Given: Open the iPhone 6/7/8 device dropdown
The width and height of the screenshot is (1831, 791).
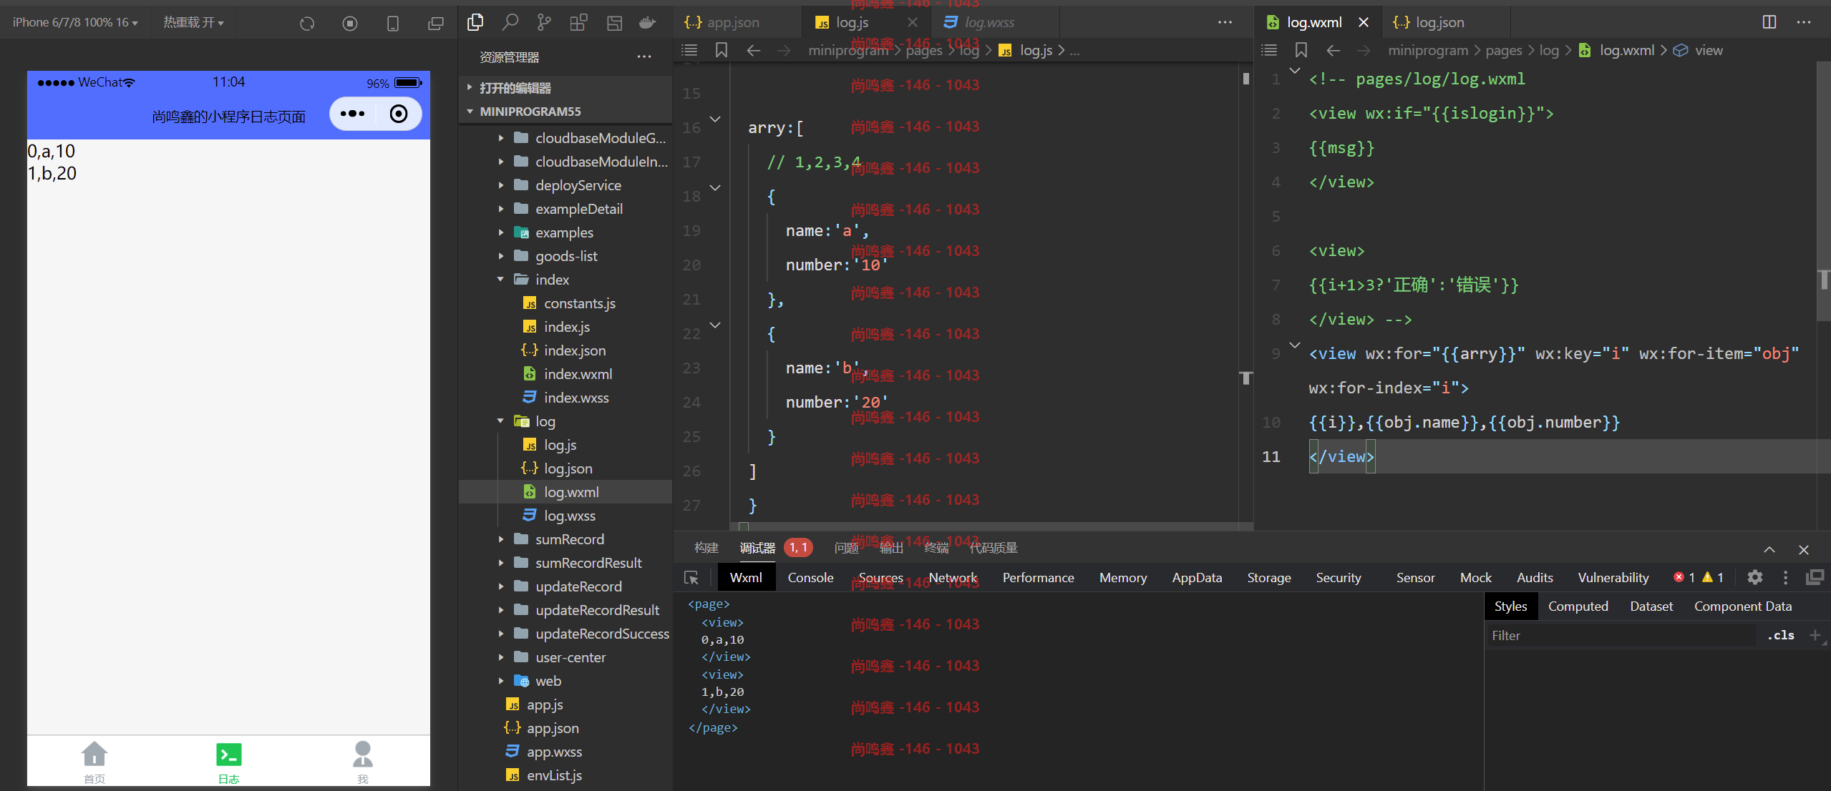Looking at the screenshot, I should (75, 22).
